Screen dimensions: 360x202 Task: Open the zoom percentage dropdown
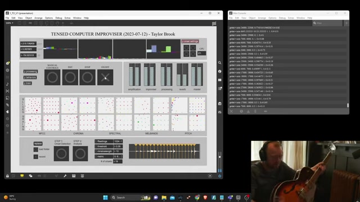10,23
